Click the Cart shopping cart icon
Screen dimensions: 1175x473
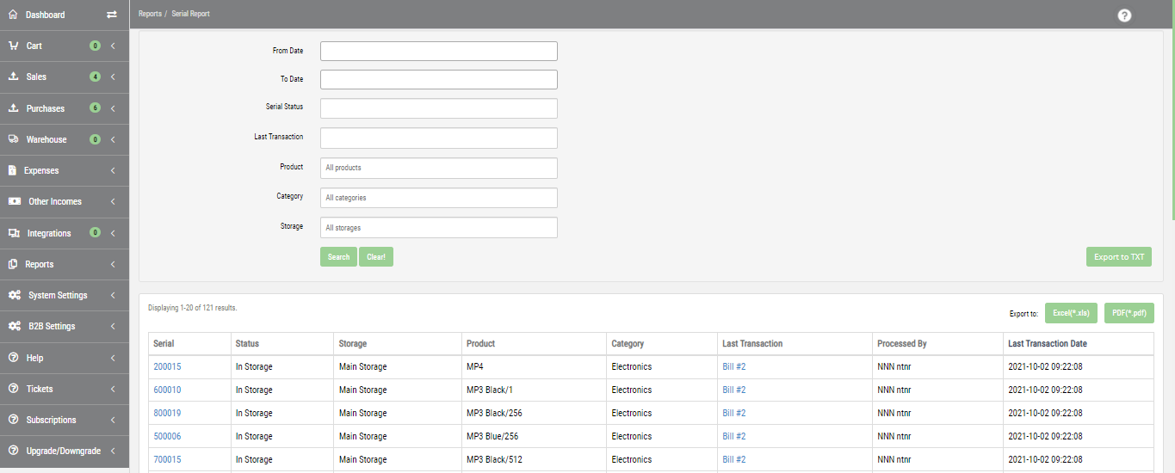[13, 46]
